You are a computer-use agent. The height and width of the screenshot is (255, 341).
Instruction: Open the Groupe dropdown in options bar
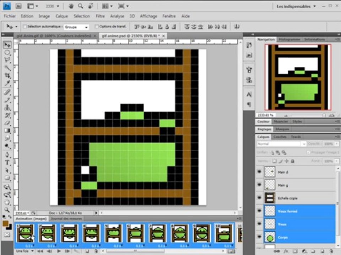(76, 27)
